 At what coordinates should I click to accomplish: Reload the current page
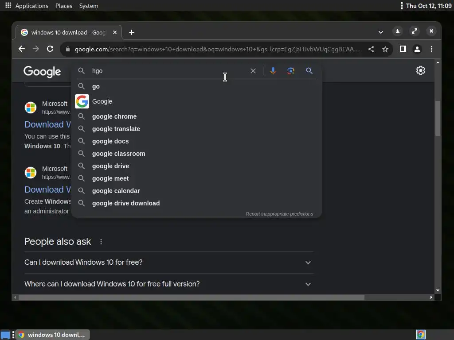click(x=50, y=49)
